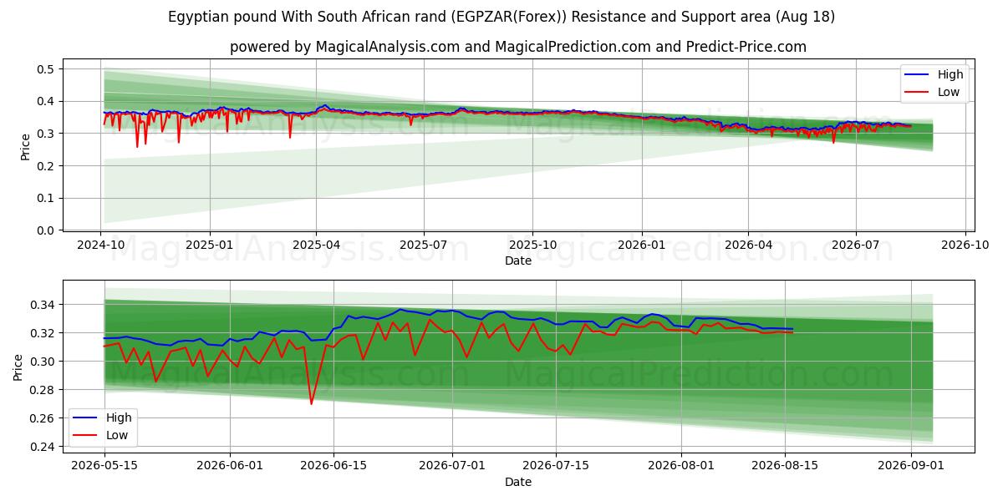Click the '2026-04' tick label
Screen dimensions: 1003x501
(x=747, y=245)
